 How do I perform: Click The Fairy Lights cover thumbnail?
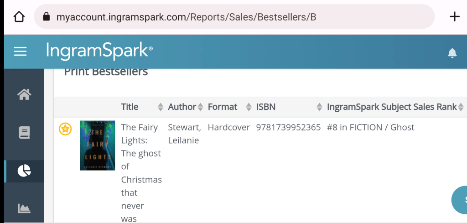pos(97,145)
